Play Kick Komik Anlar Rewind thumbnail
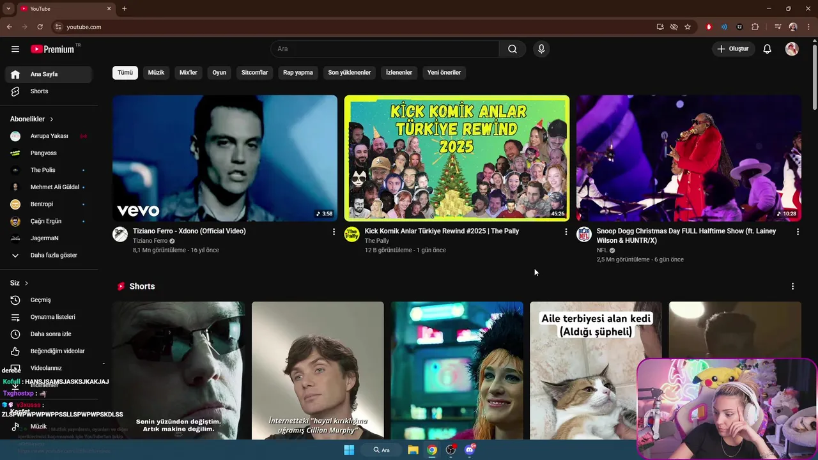Viewport: 818px width, 460px height. coord(457,158)
